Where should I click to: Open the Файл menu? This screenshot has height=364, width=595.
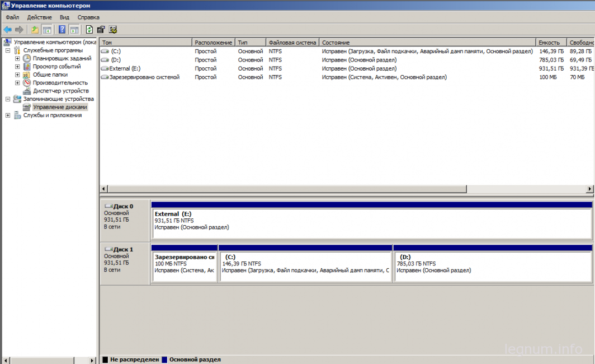coord(12,17)
